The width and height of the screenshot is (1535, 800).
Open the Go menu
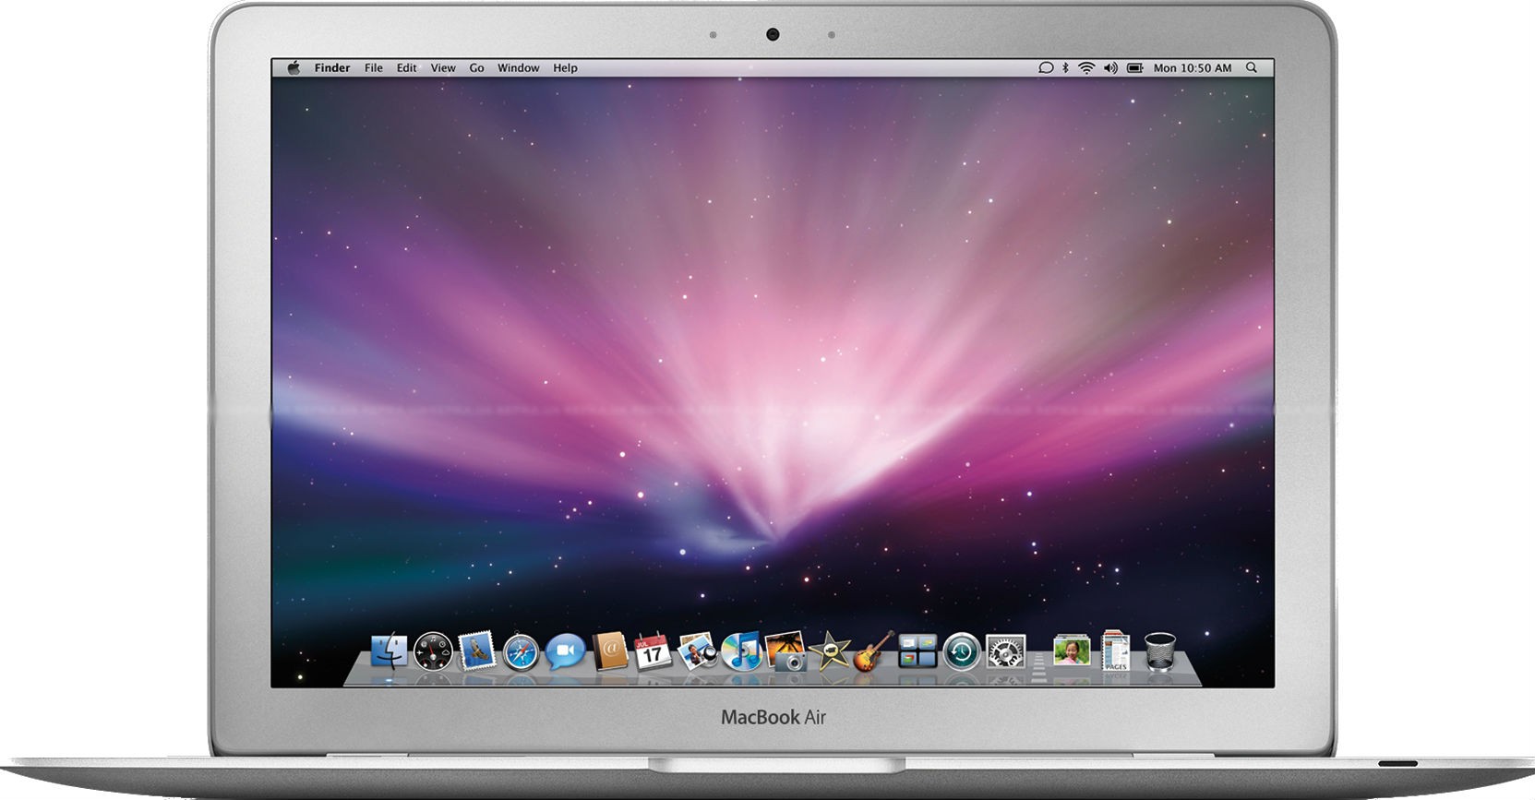[476, 67]
